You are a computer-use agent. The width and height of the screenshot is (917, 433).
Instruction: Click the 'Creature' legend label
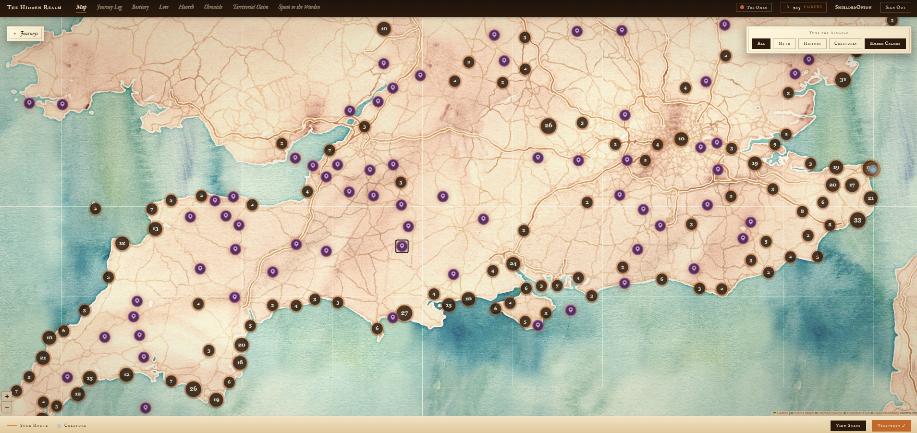click(75, 426)
